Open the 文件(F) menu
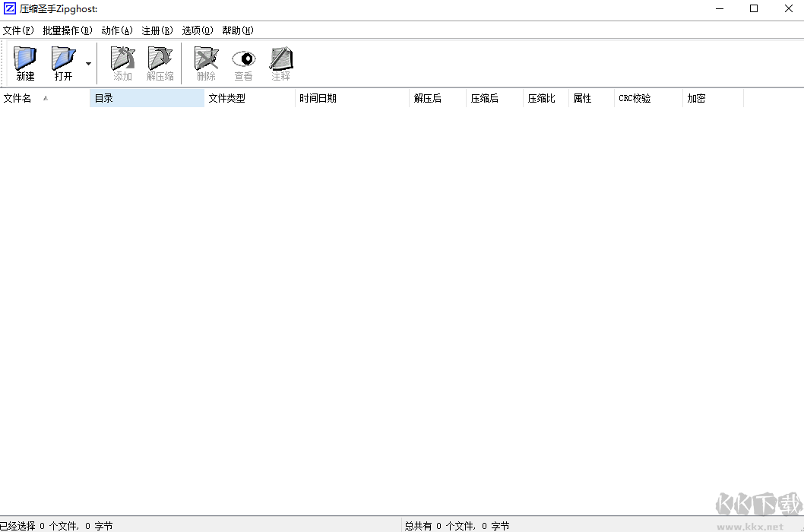The width and height of the screenshot is (804, 532). coord(19,30)
